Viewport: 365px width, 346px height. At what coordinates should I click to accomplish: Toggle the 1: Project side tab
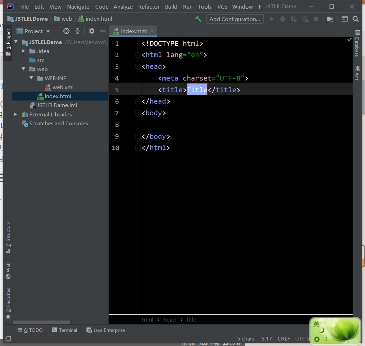tap(8, 42)
